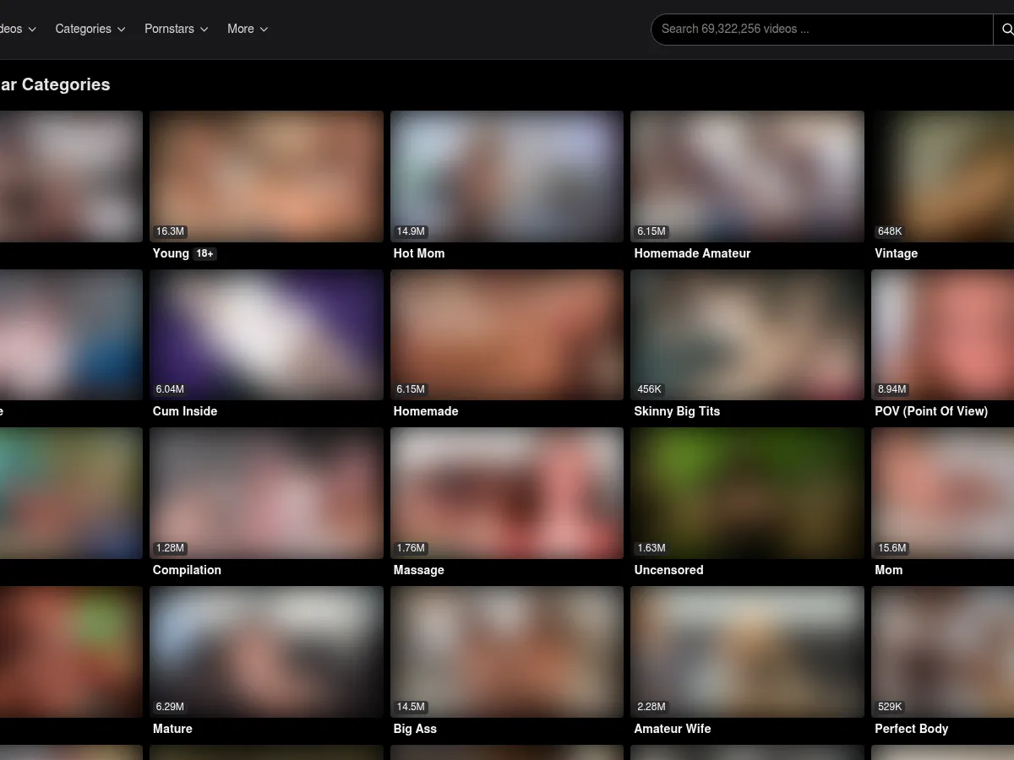Open the Perfect Body category thumbnail
This screenshot has width=1014, height=760.
click(942, 652)
